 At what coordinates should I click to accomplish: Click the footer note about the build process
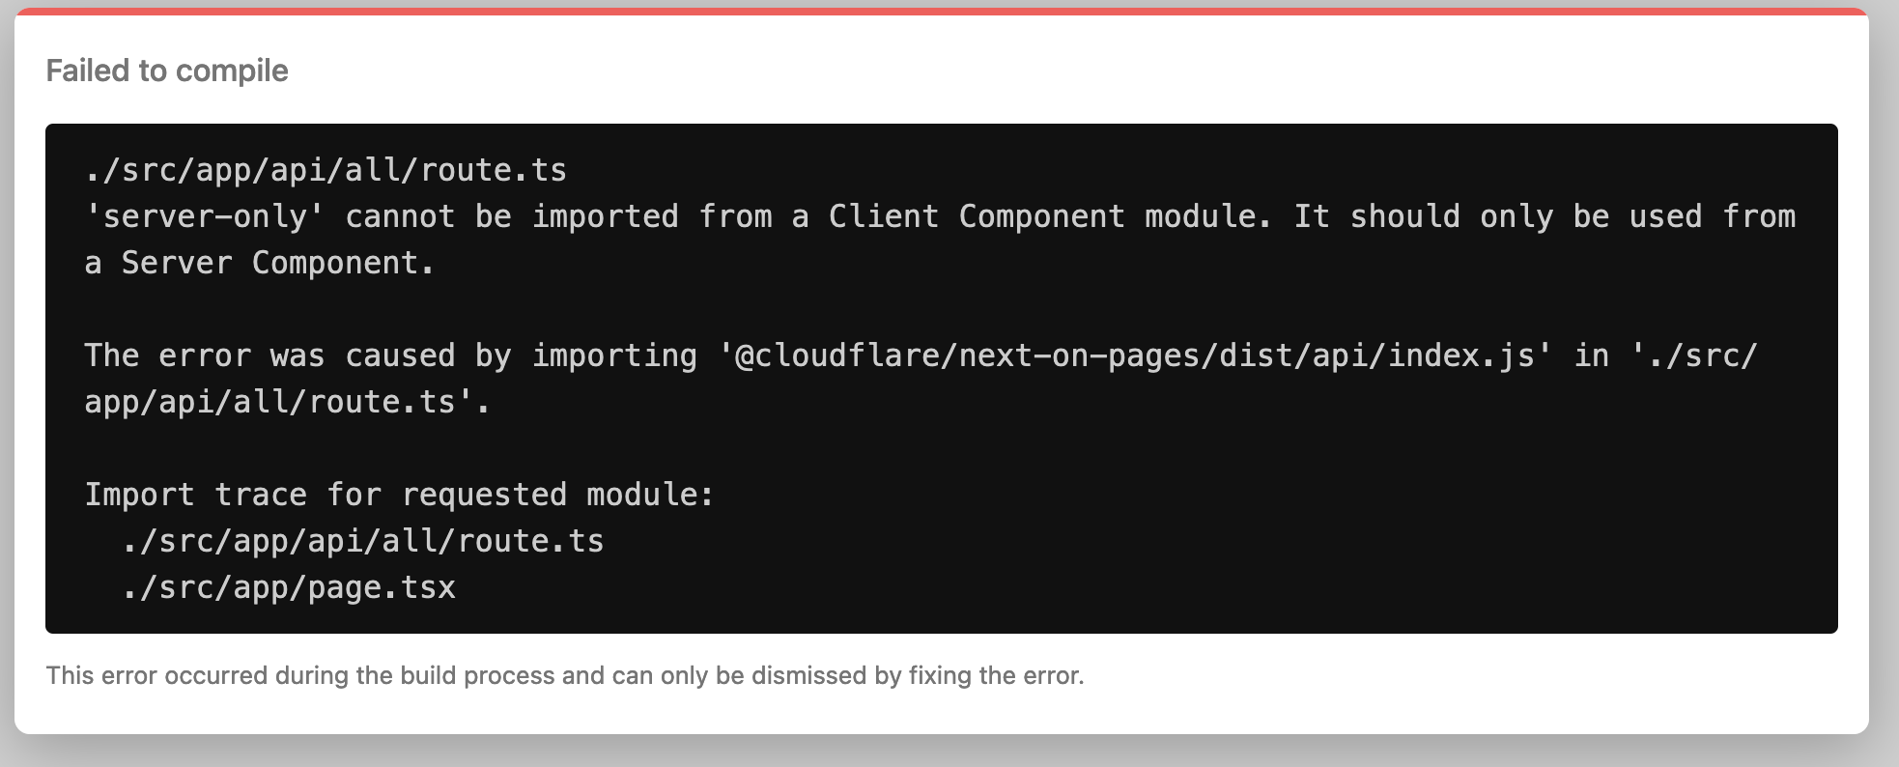pyautogui.click(x=565, y=675)
